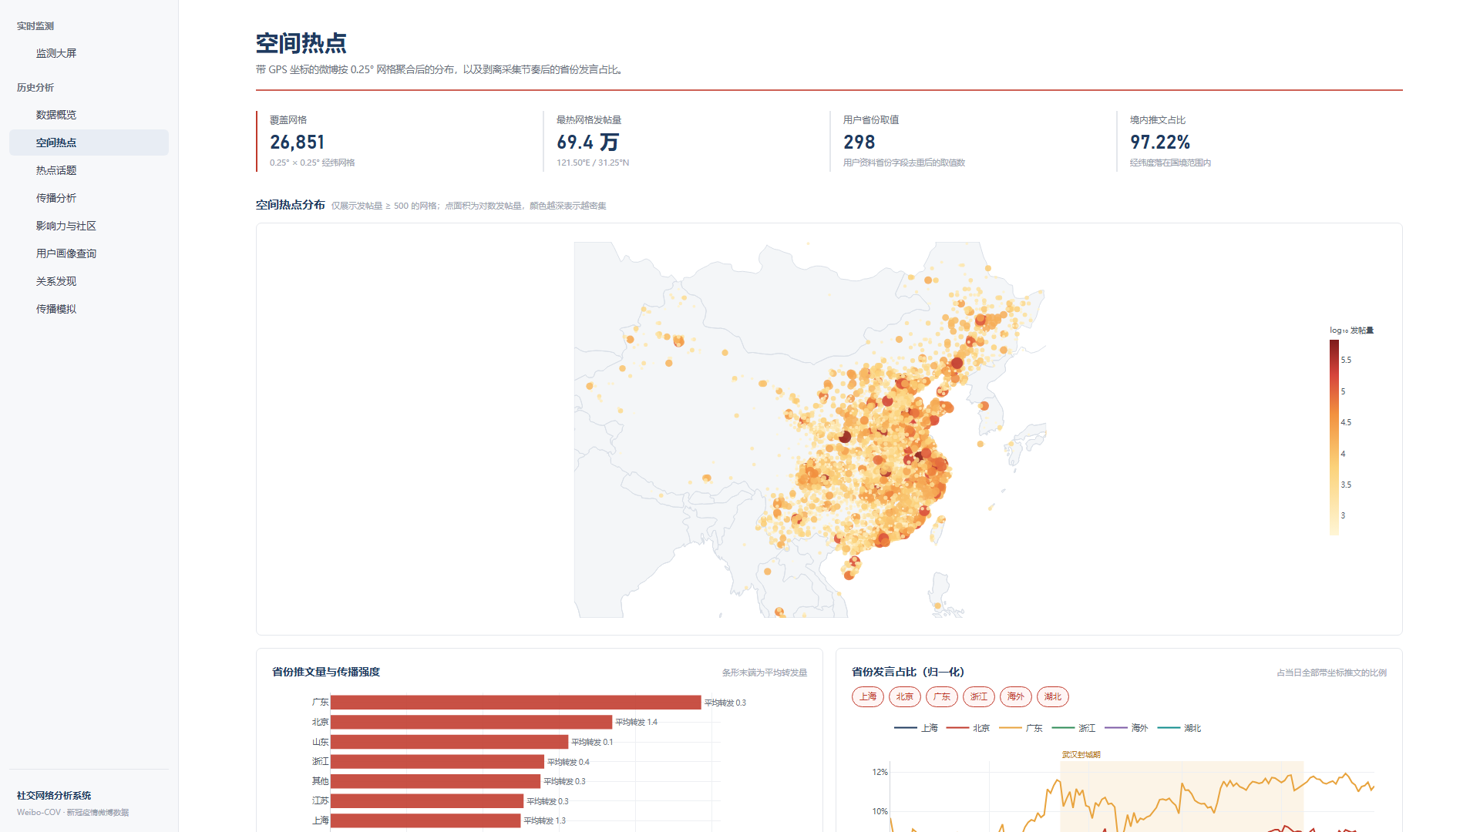Image resolution: width=1480 pixels, height=832 pixels.
Task: Toggle the 湖北 province filter chip
Action: click(1053, 696)
